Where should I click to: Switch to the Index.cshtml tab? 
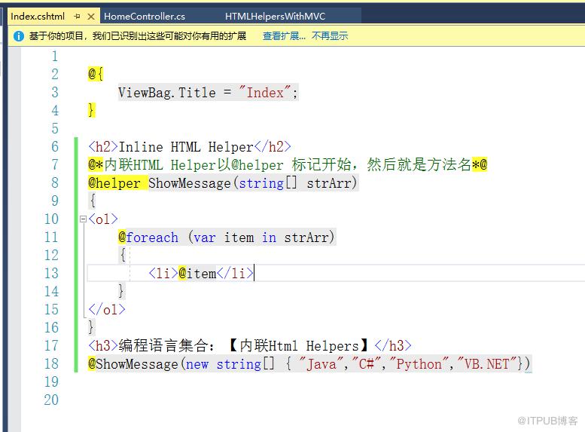click(38, 17)
